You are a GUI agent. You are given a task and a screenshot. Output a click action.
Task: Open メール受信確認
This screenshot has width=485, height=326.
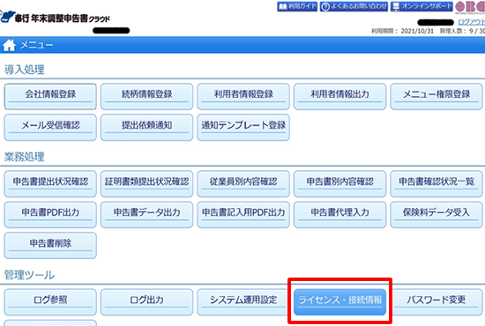pos(50,127)
